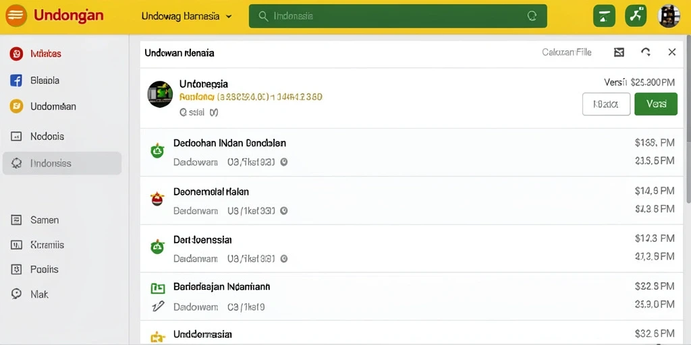
Task: Click the Indonsiss sidebar icon
Action: [x=16, y=163]
